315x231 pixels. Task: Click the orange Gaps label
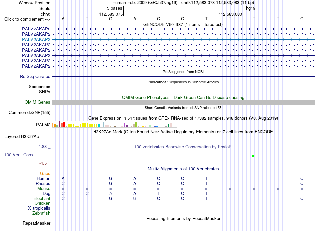pos(45,174)
